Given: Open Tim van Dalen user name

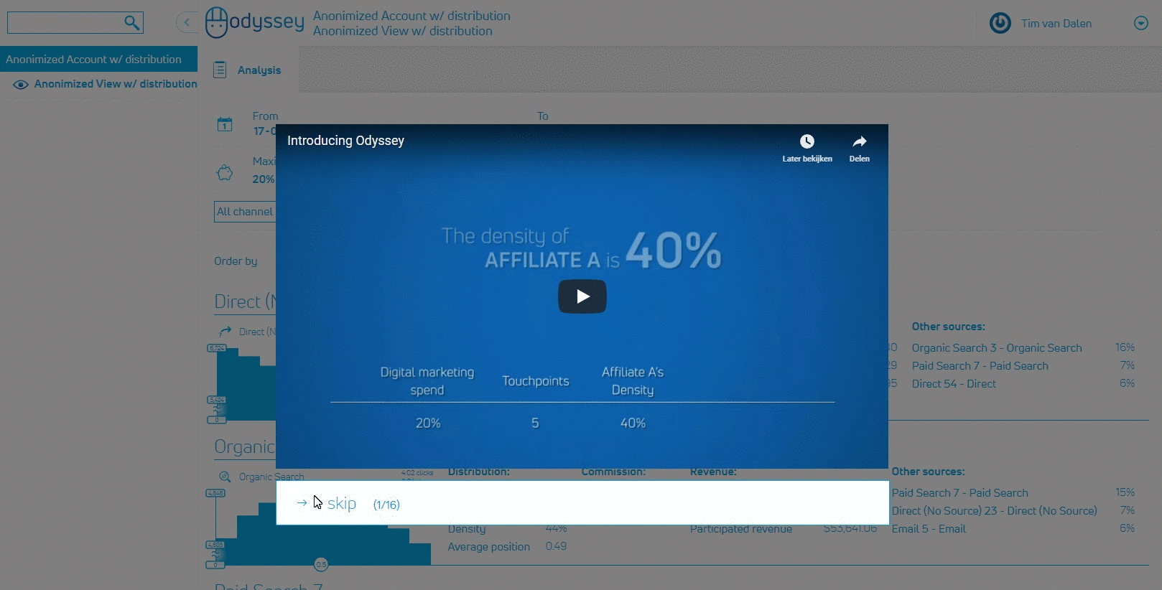Looking at the screenshot, I should (x=1056, y=24).
